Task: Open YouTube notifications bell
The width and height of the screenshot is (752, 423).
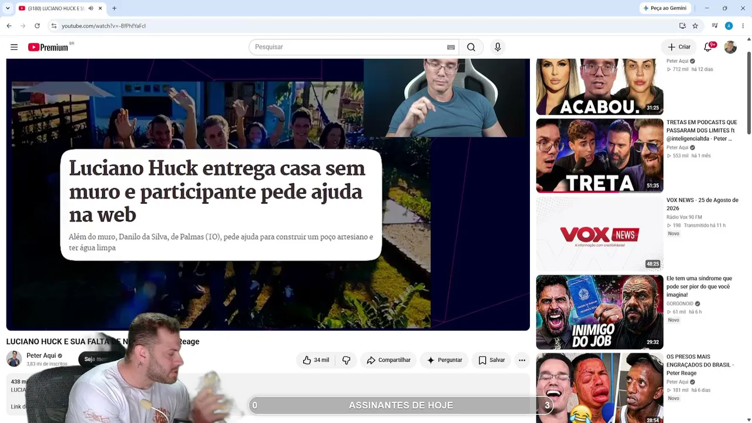Action: click(x=708, y=47)
